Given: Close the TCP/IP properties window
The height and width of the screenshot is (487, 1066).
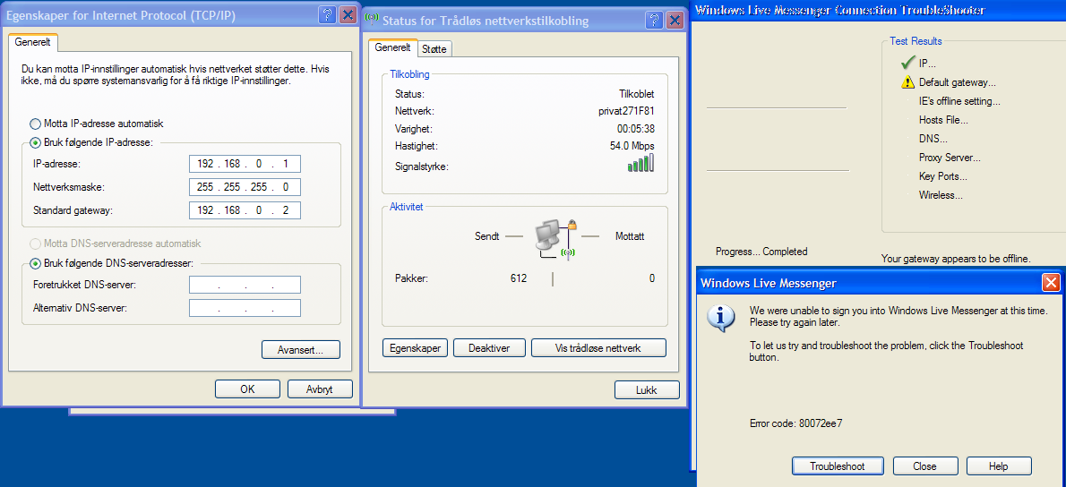Looking at the screenshot, I should (348, 15).
